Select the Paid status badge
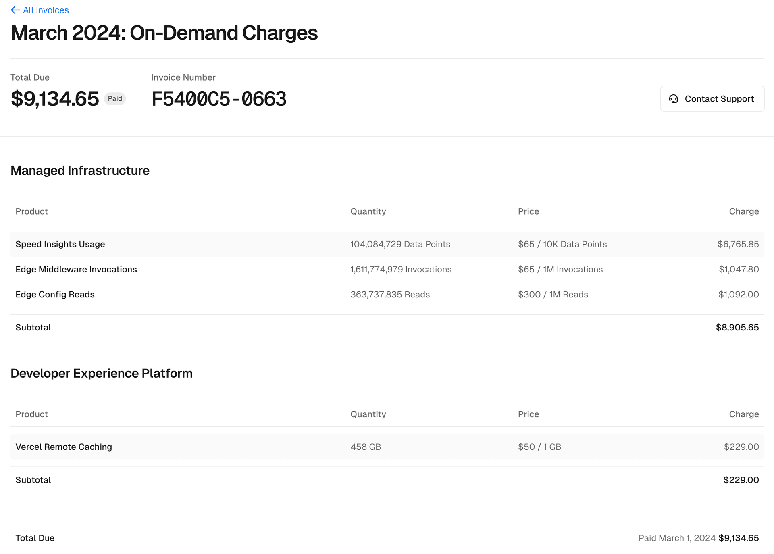Image resolution: width=774 pixels, height=554 pixels. point(115,98)
